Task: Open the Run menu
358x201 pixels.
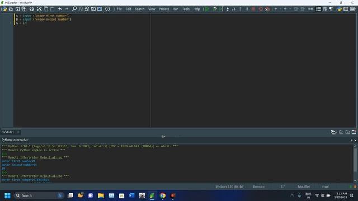Action: (x=175, y=9)
